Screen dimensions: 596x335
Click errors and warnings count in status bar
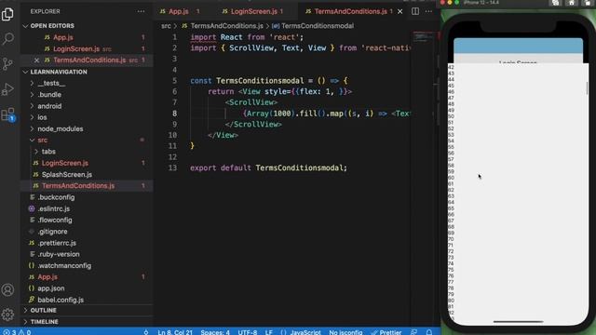tap(17, 332)
